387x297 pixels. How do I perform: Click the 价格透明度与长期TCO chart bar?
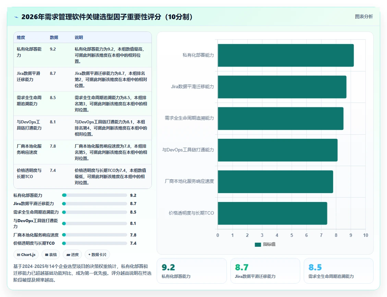tap(272, 213)
